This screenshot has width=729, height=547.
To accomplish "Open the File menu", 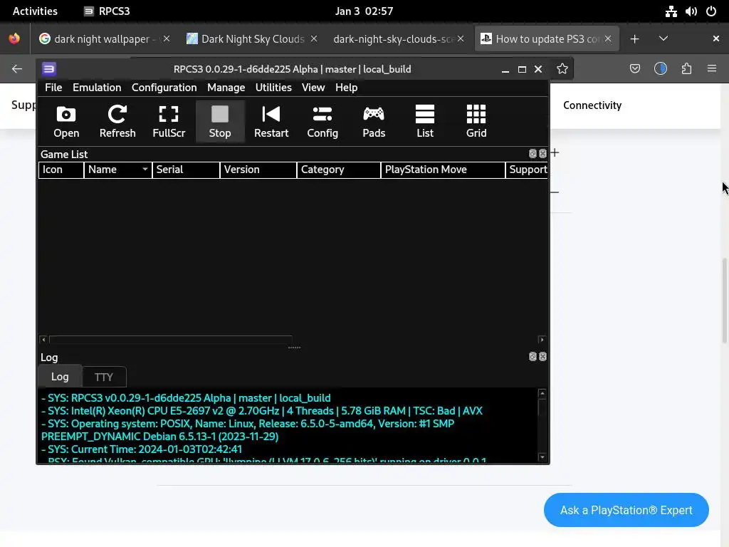I will click(x=53, y=88).
